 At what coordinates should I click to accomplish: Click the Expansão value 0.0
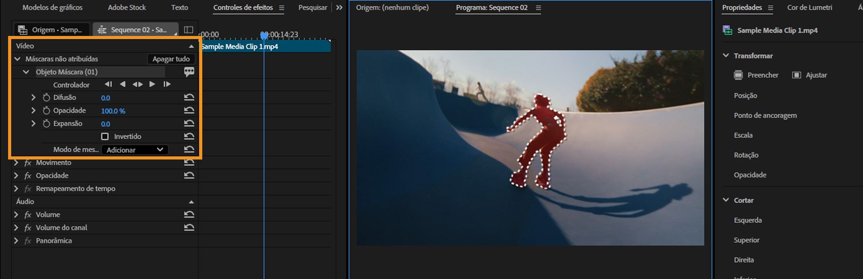click(106, 124)
